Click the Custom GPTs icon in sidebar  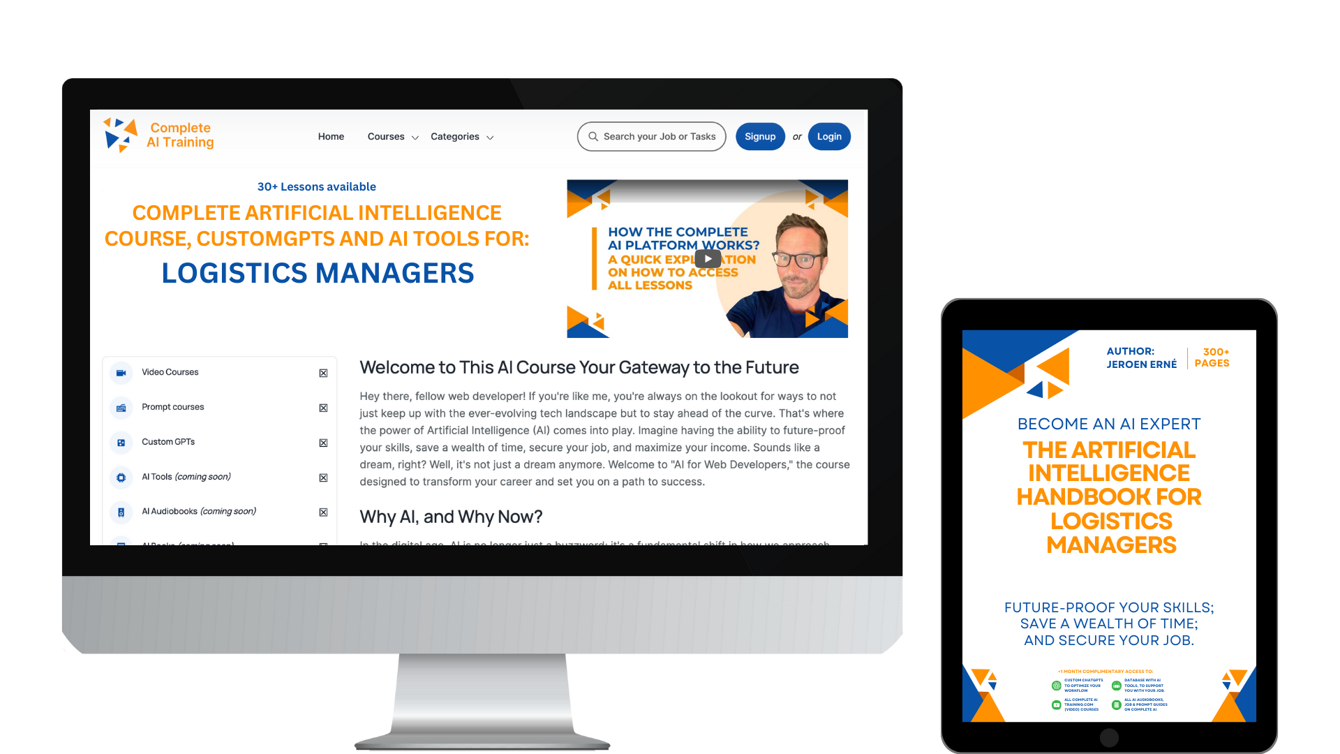click(121, 442)
